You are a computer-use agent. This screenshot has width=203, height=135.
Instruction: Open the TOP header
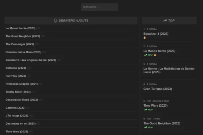click(x=169, y=21)
